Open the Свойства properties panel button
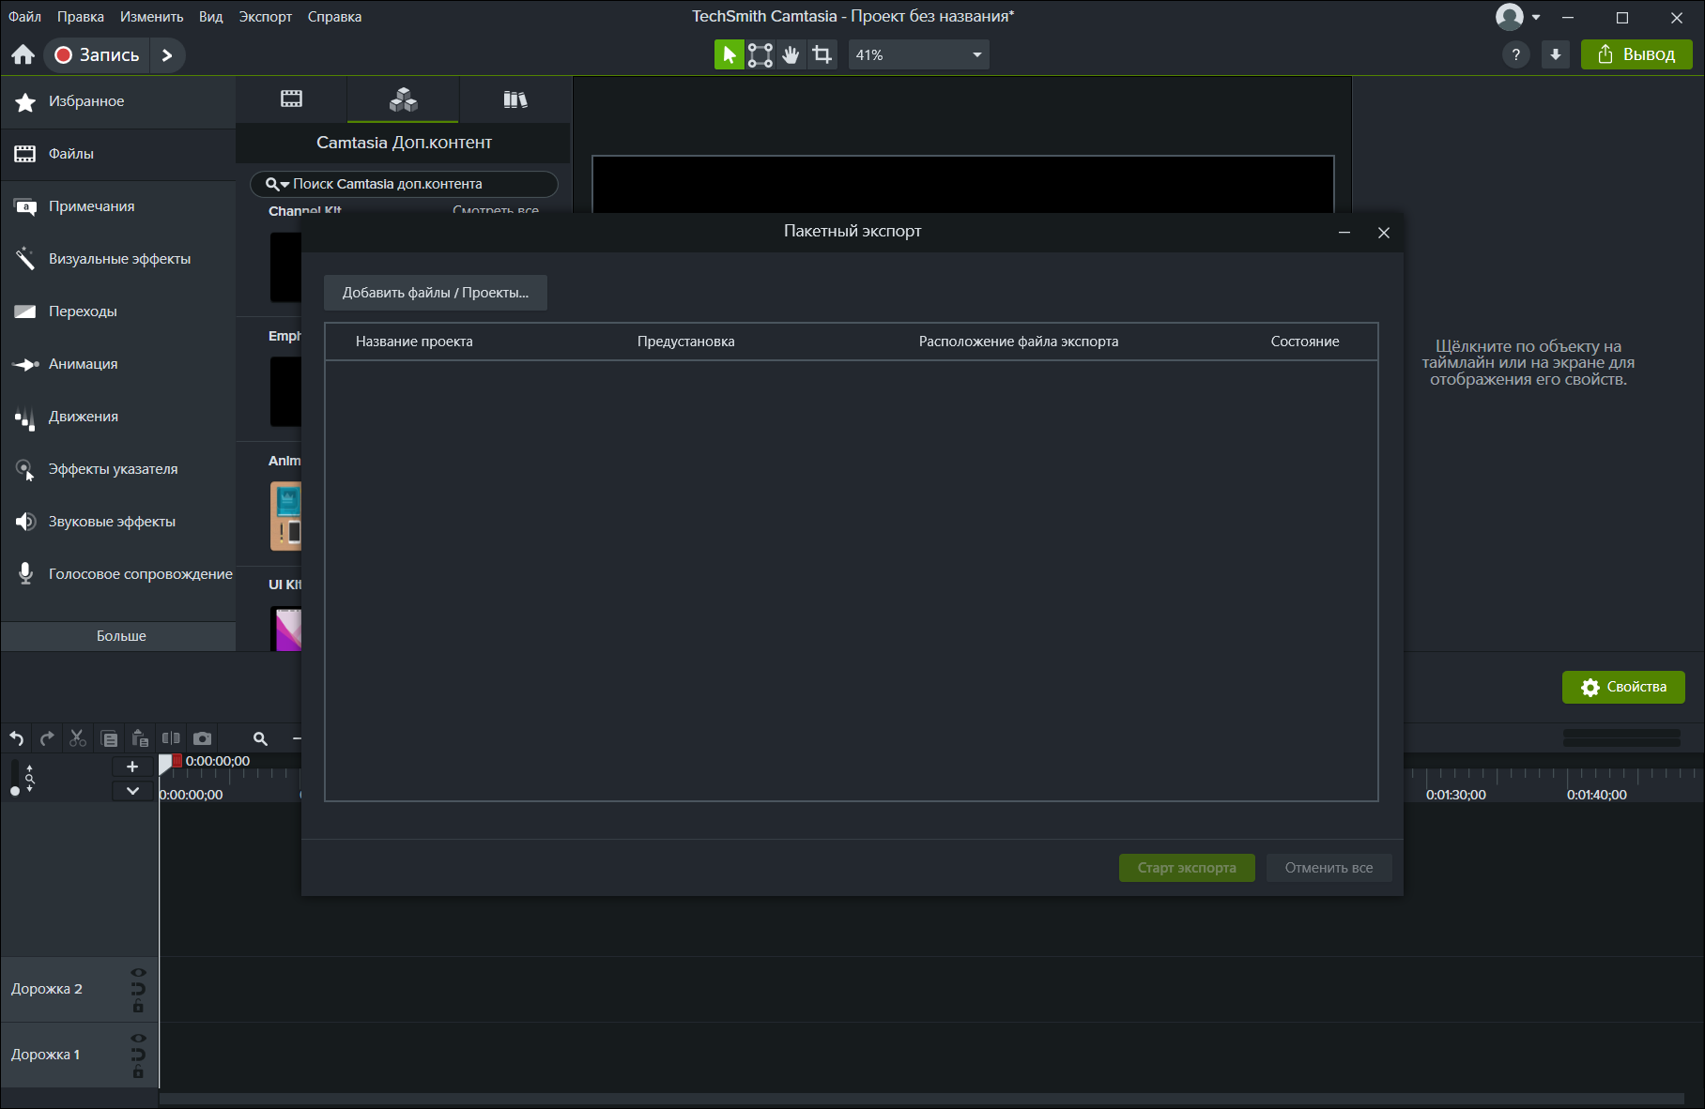The height and width of the screenshot is (1109, 1705). tap(1623, 687)
